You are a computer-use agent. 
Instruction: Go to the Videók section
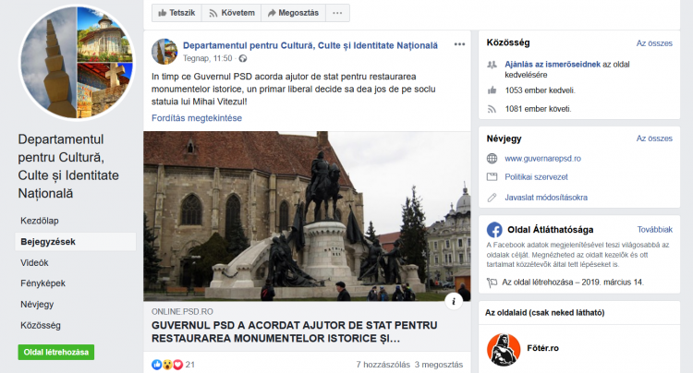35,263
